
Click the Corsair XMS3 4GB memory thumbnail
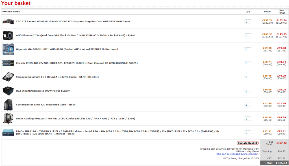tap(8, 63)
